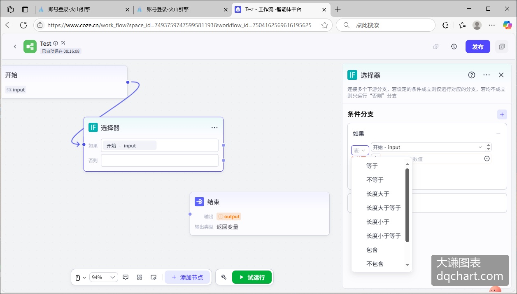This screenshot has height=294, width=517.
Task: Refresh the browser page
Action: point(23,25)
